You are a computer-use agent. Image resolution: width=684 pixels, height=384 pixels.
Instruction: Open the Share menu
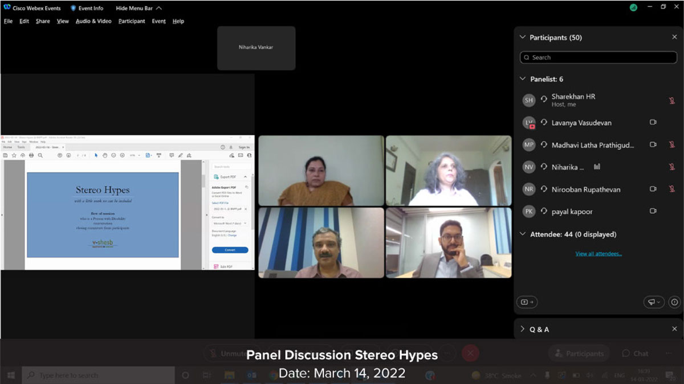pyautogui.click(x=43, y=21)
